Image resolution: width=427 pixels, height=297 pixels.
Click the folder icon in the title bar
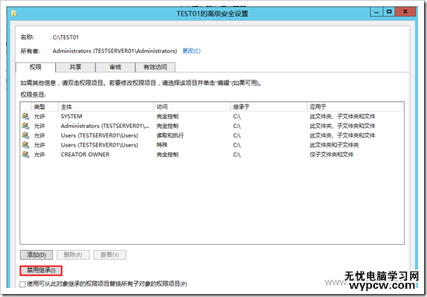click(x=14, y=13)
